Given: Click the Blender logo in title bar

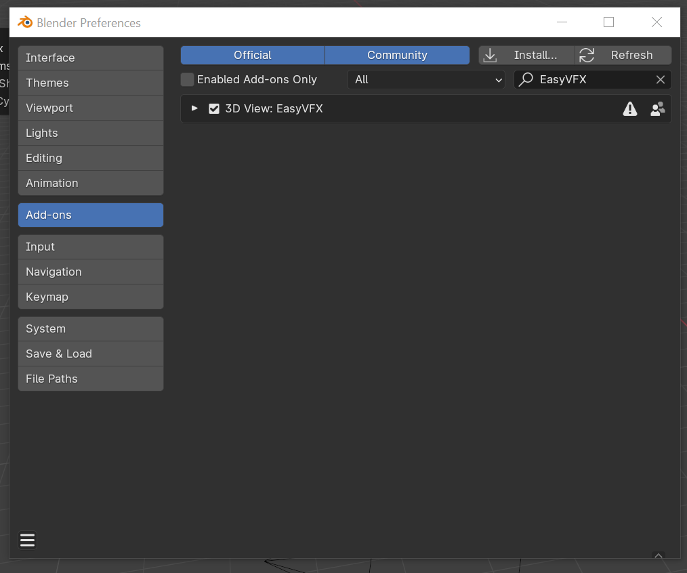Looking at the screenshot, I should 25,22.
